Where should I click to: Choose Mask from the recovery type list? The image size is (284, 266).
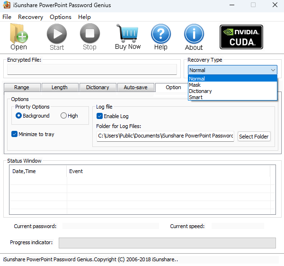click(232, 85)
